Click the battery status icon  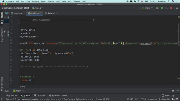click(147, 1)
